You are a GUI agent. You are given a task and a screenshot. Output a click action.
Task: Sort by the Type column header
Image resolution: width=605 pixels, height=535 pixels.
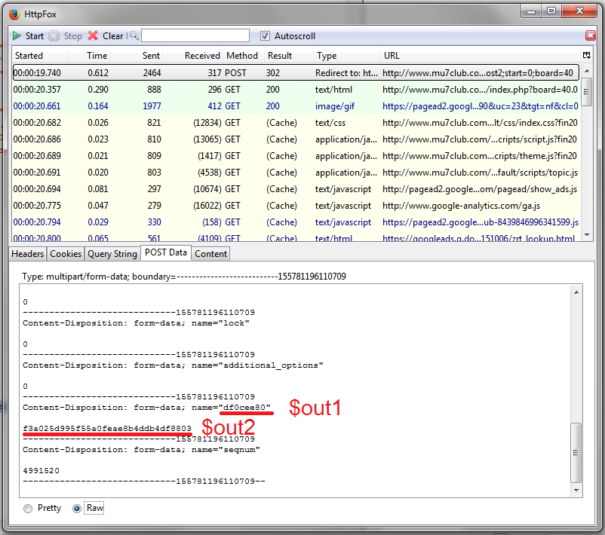click(347, 56)
